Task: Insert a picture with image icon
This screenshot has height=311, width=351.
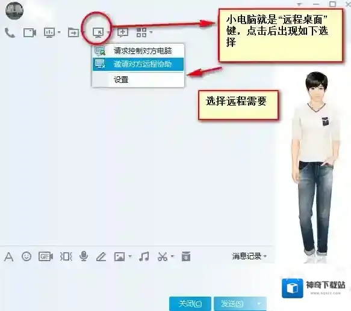Action: pyautogui.click(x=119, y=256)
